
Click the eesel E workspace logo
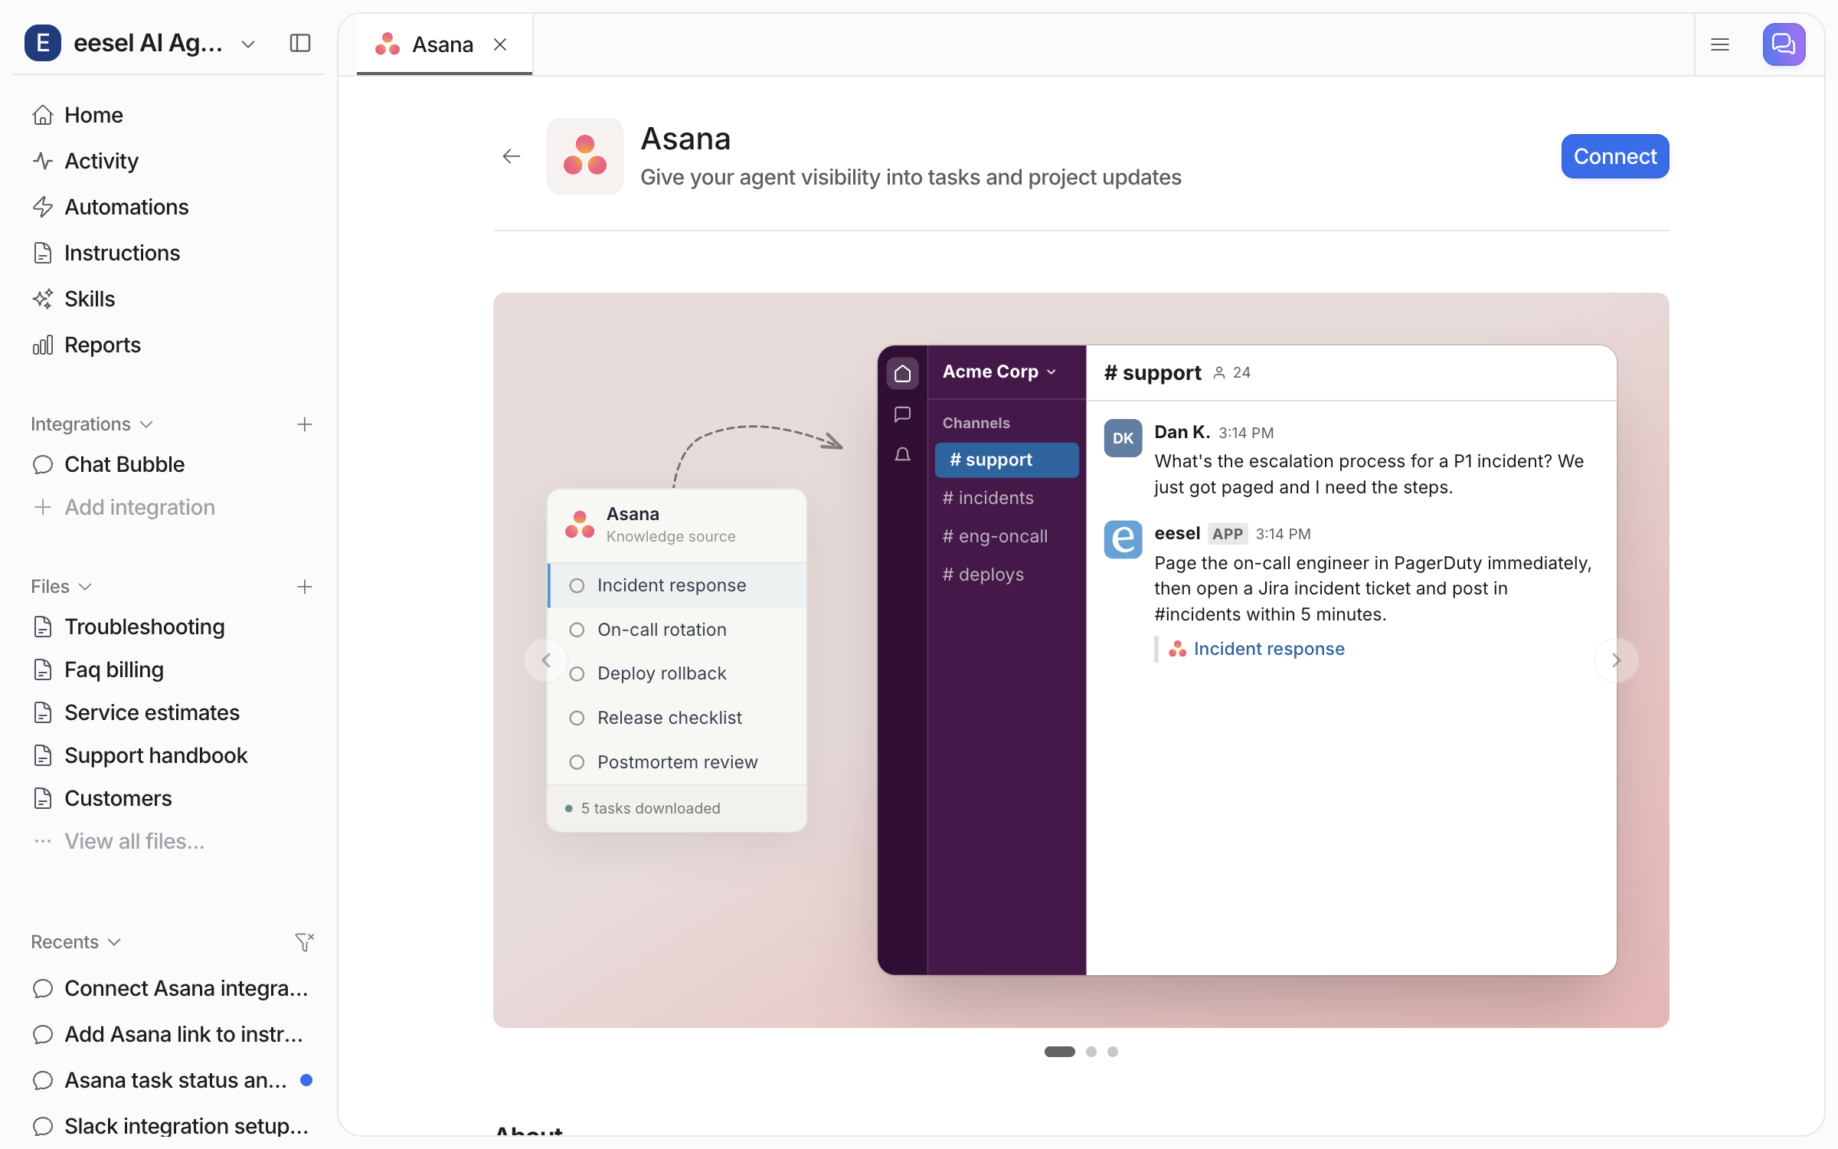tap(43, 43)
